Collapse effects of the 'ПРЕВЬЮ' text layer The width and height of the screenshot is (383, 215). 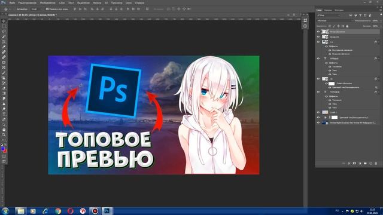[x=379, y=59]
